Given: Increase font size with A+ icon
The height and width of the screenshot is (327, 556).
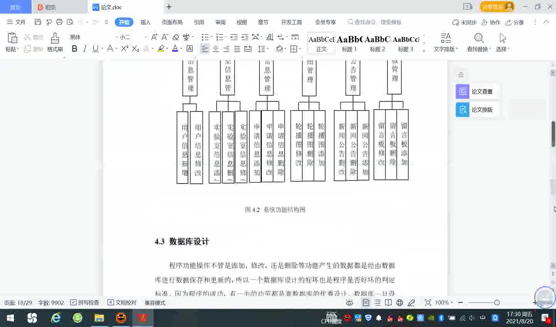Looking at the screenshot, I should [154, 37].
